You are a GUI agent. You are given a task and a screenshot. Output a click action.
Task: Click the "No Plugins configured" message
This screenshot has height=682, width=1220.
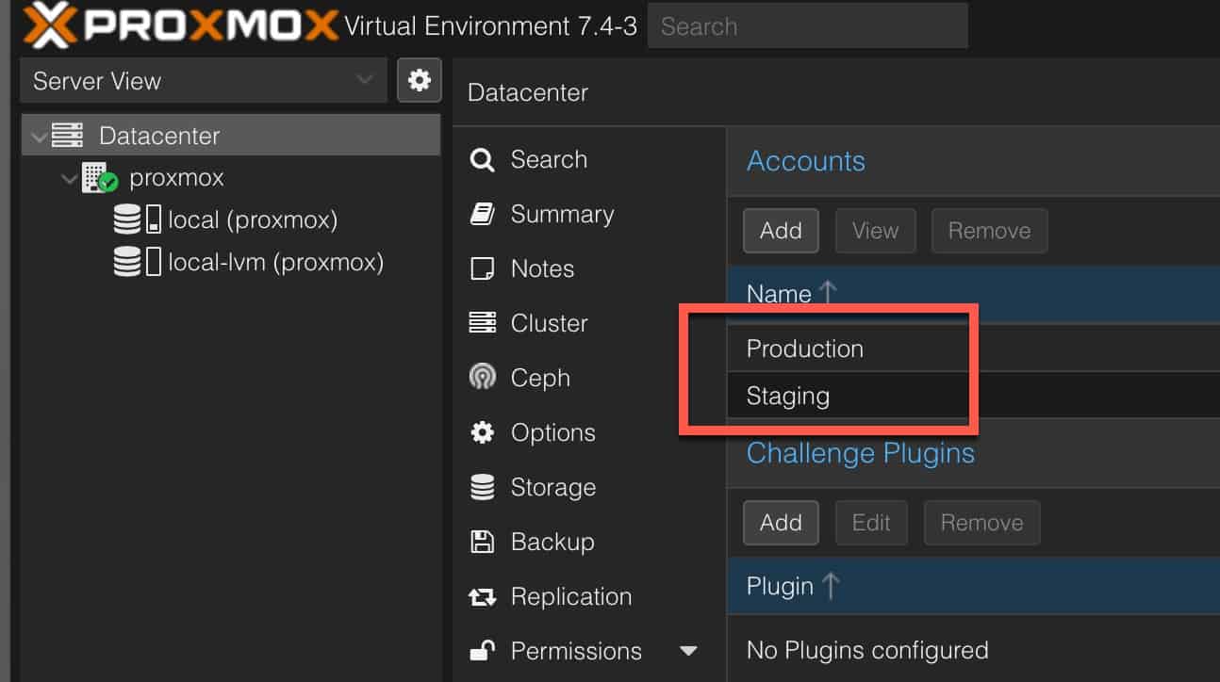point(867,650)
